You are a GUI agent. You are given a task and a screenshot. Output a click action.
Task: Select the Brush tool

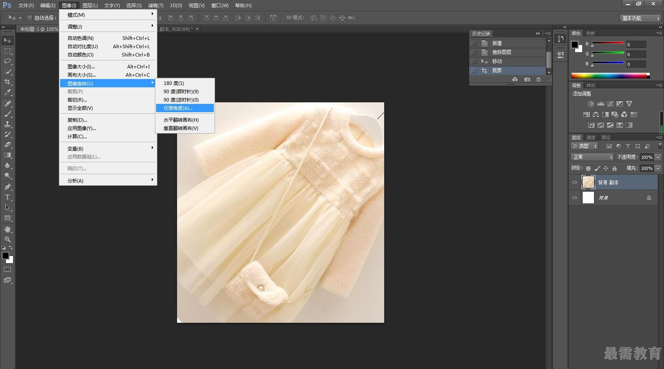coord(8,114)
